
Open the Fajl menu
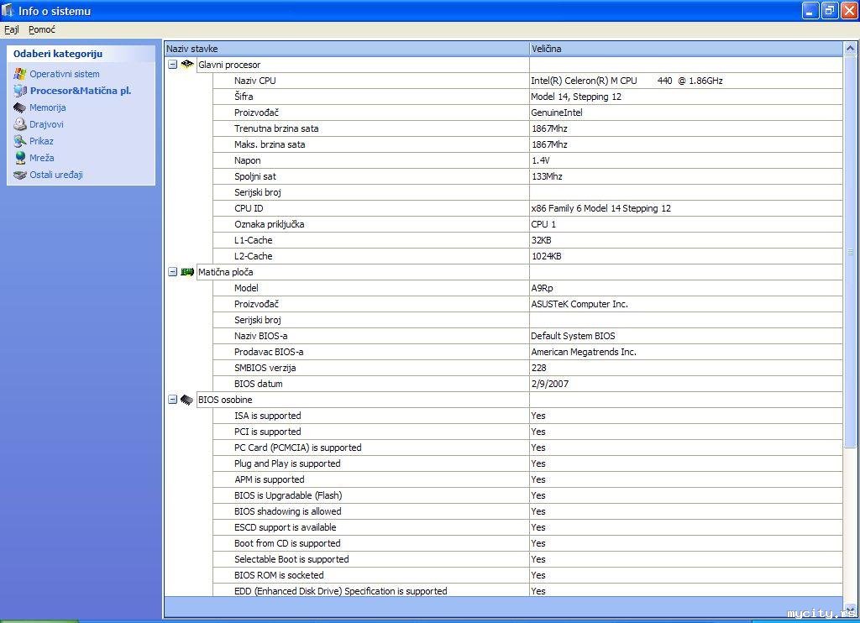point(12,29)
